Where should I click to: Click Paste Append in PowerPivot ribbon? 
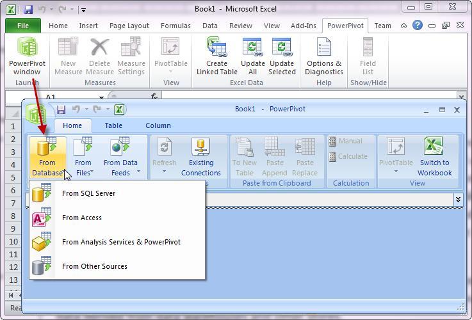(275, 157)
